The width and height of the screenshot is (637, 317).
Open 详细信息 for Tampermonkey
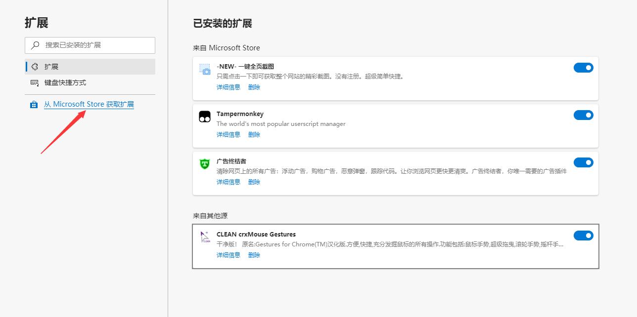click(228, 134)
